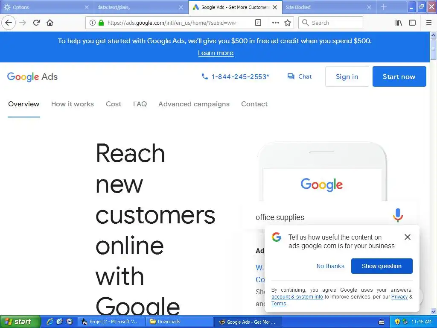The height and width of the screenshot is (328, 437).
Task: Reload the current page
Action: tap(36, 23)
